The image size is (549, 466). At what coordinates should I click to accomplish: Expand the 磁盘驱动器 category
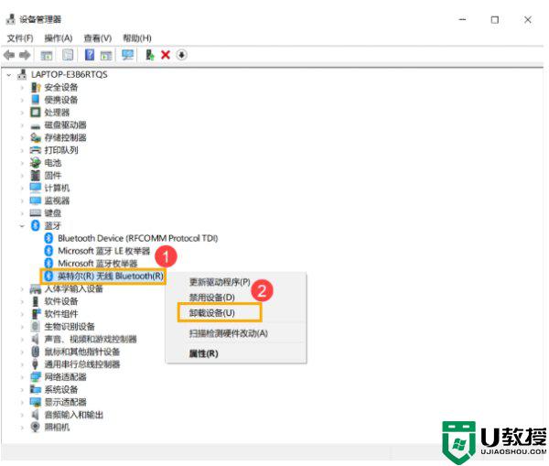point(22,125)
